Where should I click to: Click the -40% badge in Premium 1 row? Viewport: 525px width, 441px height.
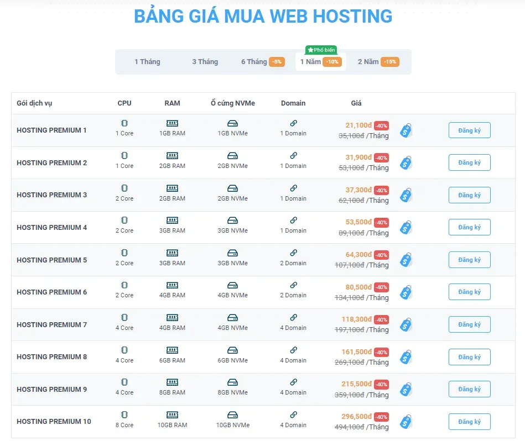point(381,125)
